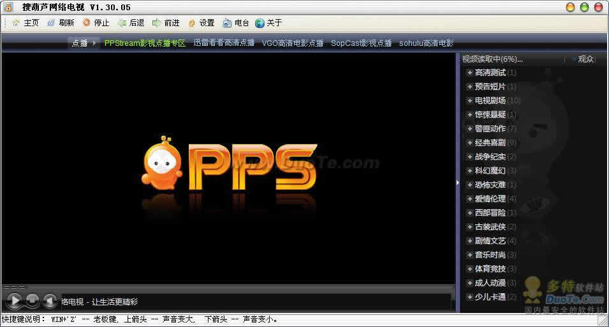Open the 关于 about globe icon
609x327 pixels.
(260, 24)
